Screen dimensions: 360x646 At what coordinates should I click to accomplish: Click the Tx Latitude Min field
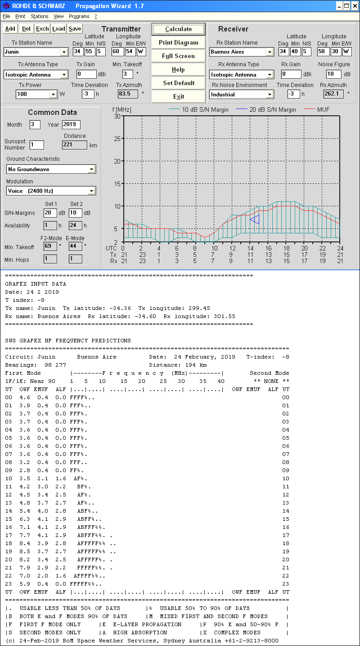pyautogui.click(x=90, y=51)
